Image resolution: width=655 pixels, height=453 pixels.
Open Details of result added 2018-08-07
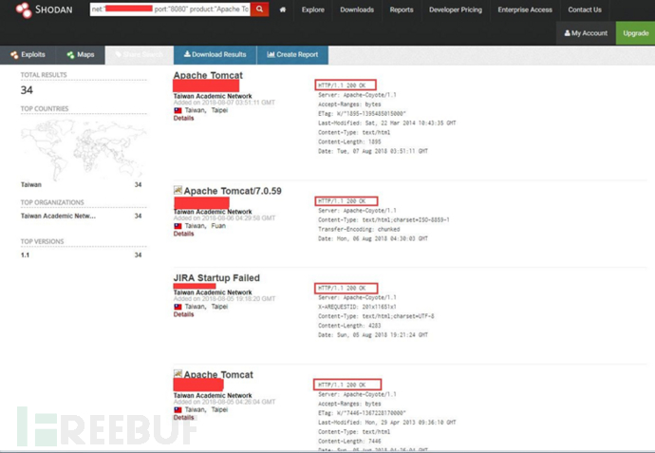pyautogui.click(x=183, y=119)
